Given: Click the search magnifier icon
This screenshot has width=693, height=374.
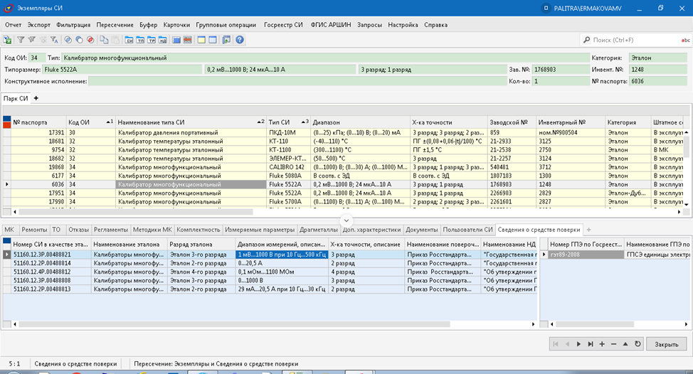Looking at the screenshot, I should pyautogui.click(x=586, y=40).
